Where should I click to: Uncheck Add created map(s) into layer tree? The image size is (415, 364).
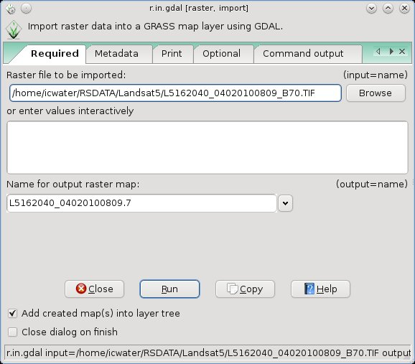coord(12,314)
